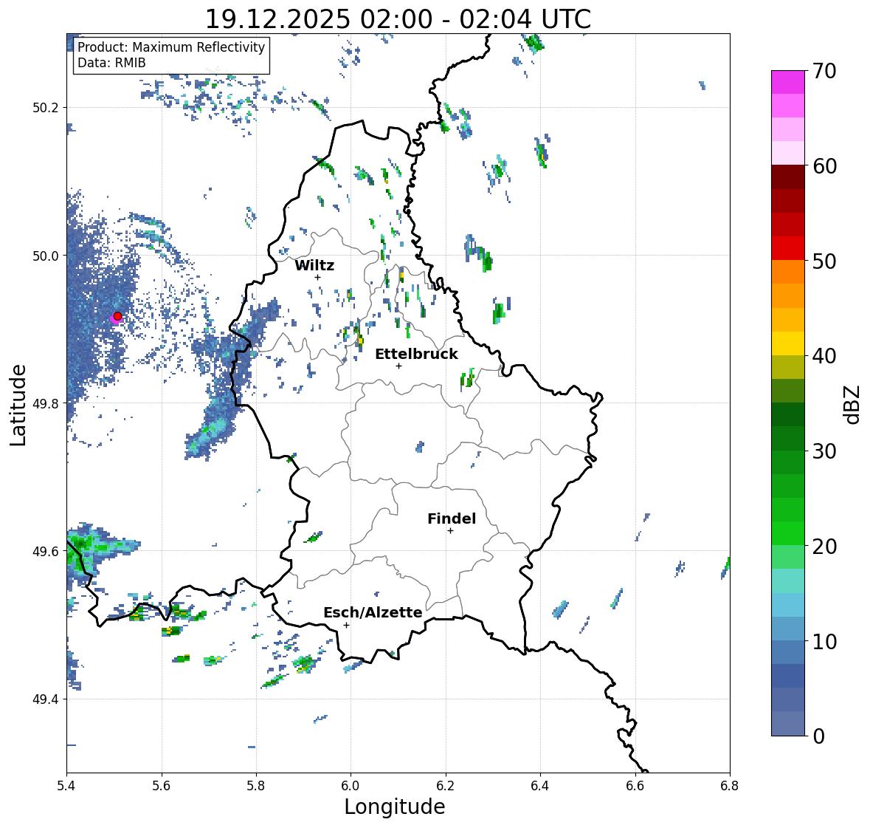Click the plus marker under Esch/Alzette
Viewport: 870px width, 825px height.
pyautogui.click(x=346, y=625)
